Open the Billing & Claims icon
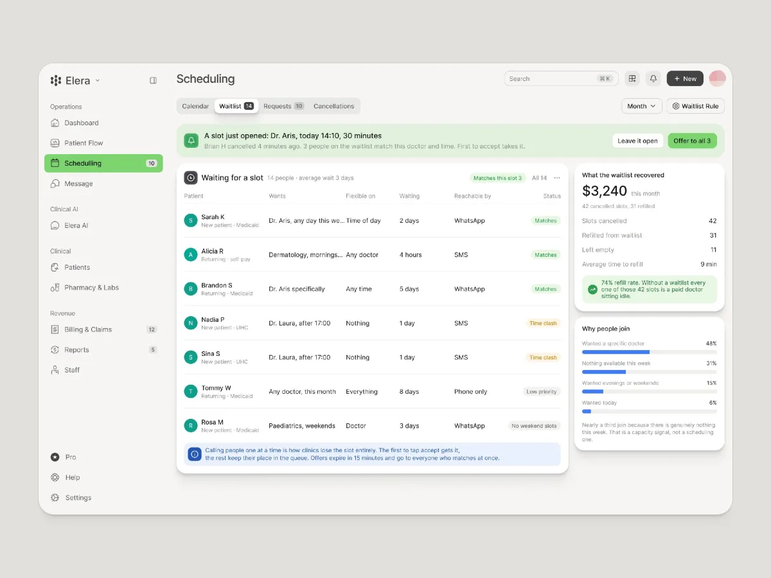Viewport: 771px width, 578px height. [55, 329]
